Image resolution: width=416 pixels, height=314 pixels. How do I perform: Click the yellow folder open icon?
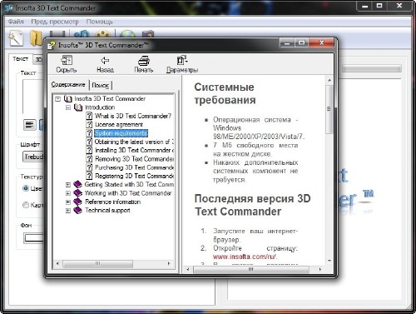[36, 38]
